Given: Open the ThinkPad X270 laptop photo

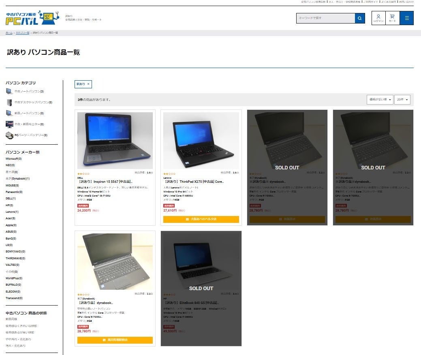Looking at the screenshot, I should point(201,141).
